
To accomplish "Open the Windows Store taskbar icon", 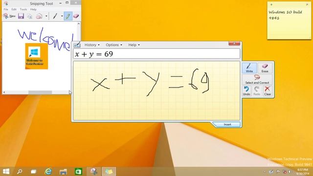I will [x=78, y=172].
